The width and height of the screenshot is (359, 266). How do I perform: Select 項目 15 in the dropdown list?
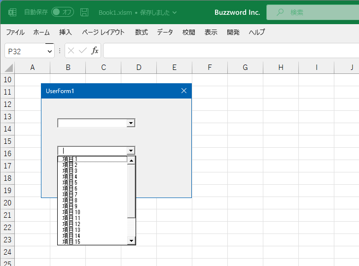93,242
